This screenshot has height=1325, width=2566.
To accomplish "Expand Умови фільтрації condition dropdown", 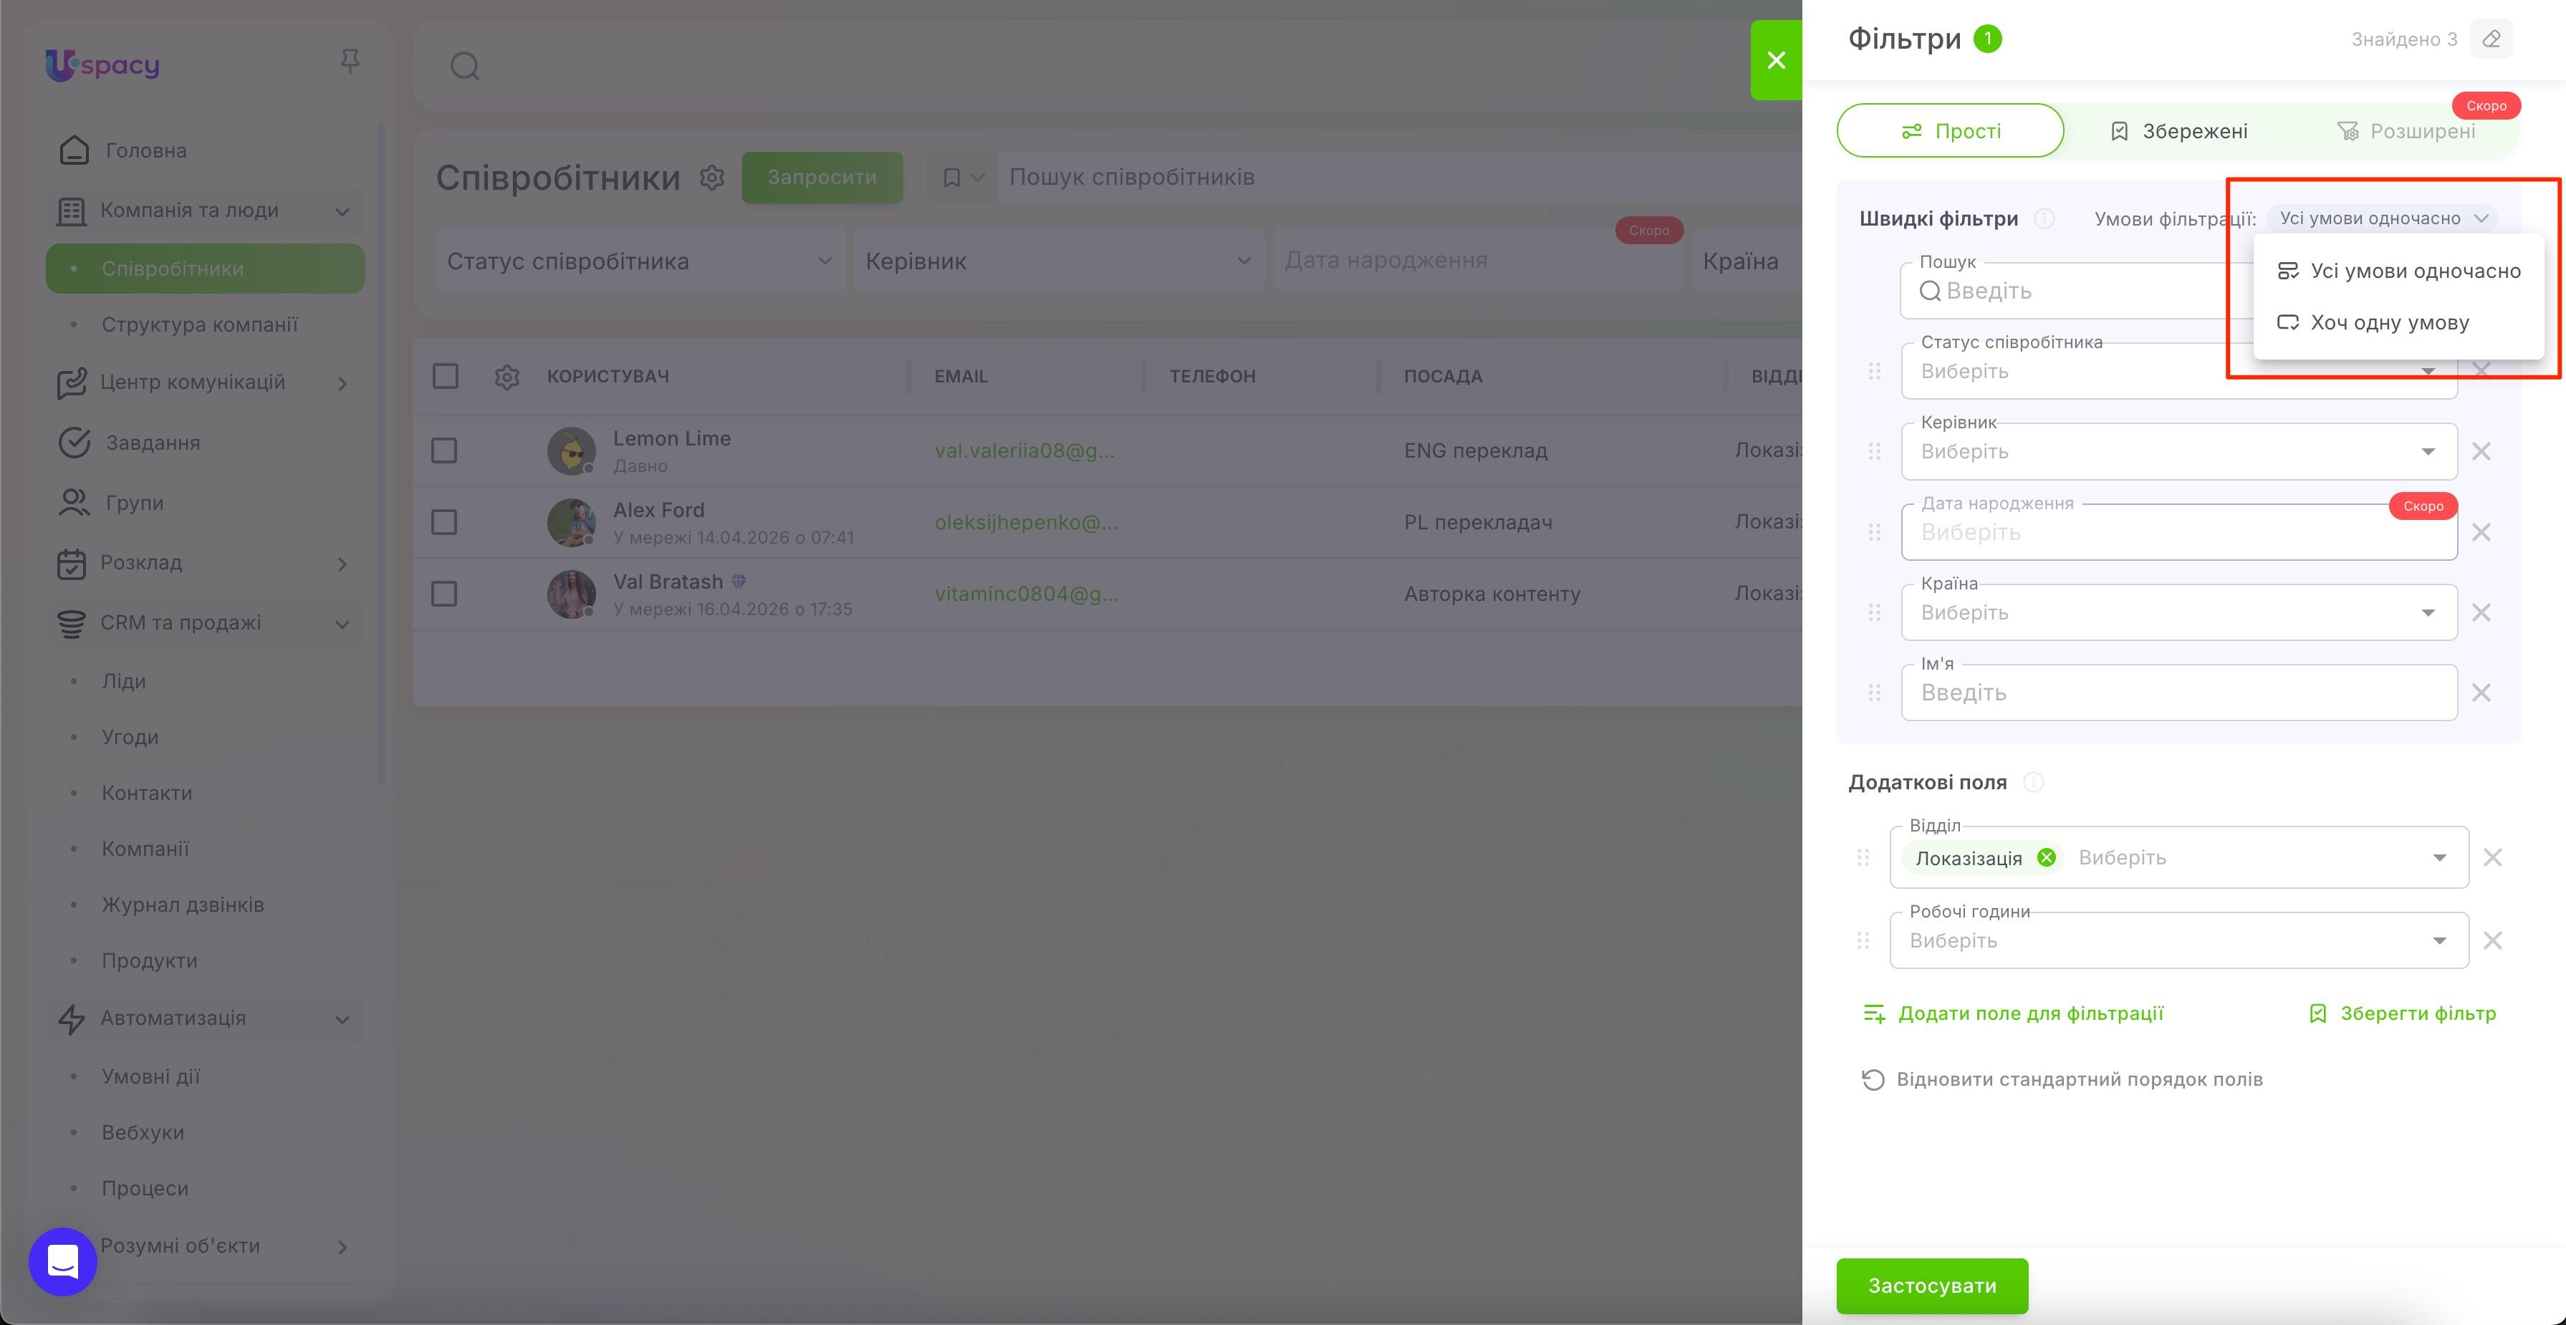I will (x=2382, y=218).
